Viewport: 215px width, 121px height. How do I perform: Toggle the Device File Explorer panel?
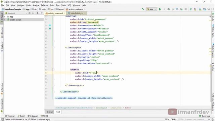(x=213, y=102)
